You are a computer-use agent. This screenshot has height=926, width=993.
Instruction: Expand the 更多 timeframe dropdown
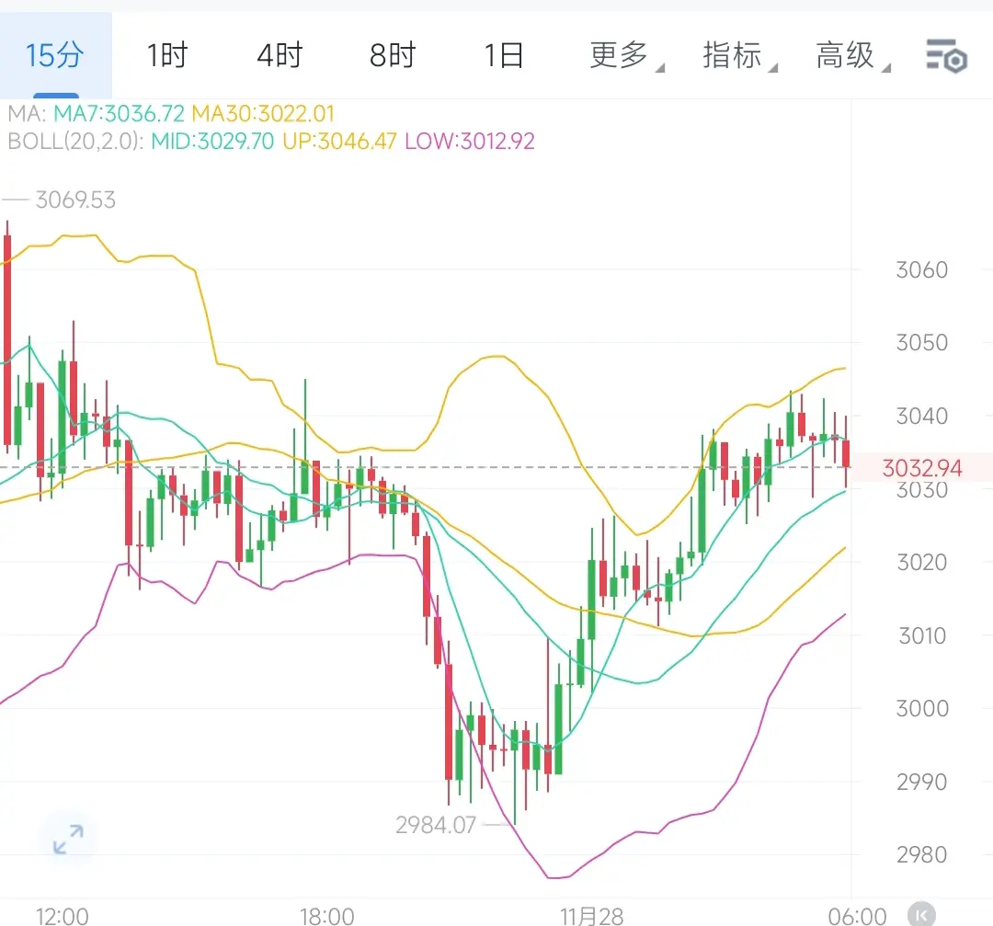pyautogui.click(x=621, y=57)
